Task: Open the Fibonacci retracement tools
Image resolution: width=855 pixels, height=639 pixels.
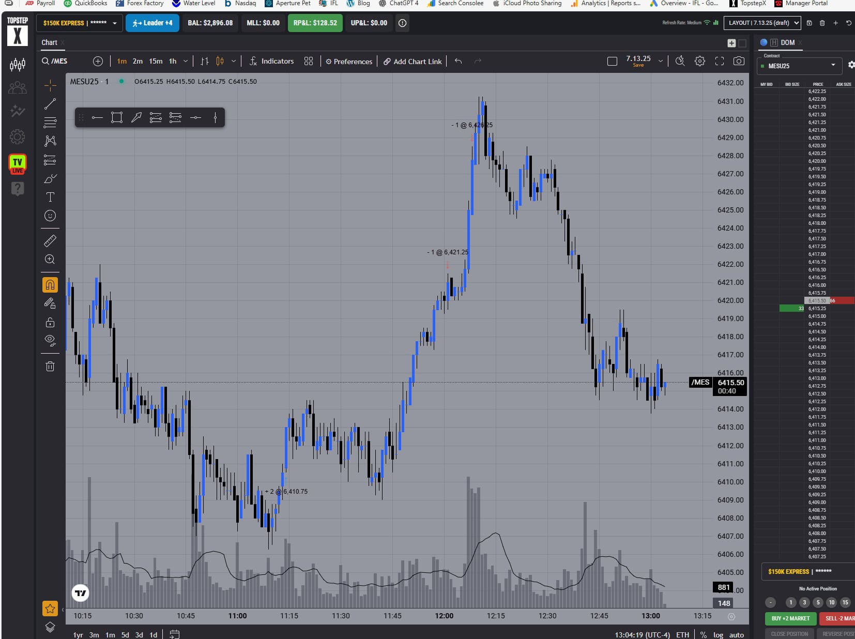Action: [x=50, y=123]
